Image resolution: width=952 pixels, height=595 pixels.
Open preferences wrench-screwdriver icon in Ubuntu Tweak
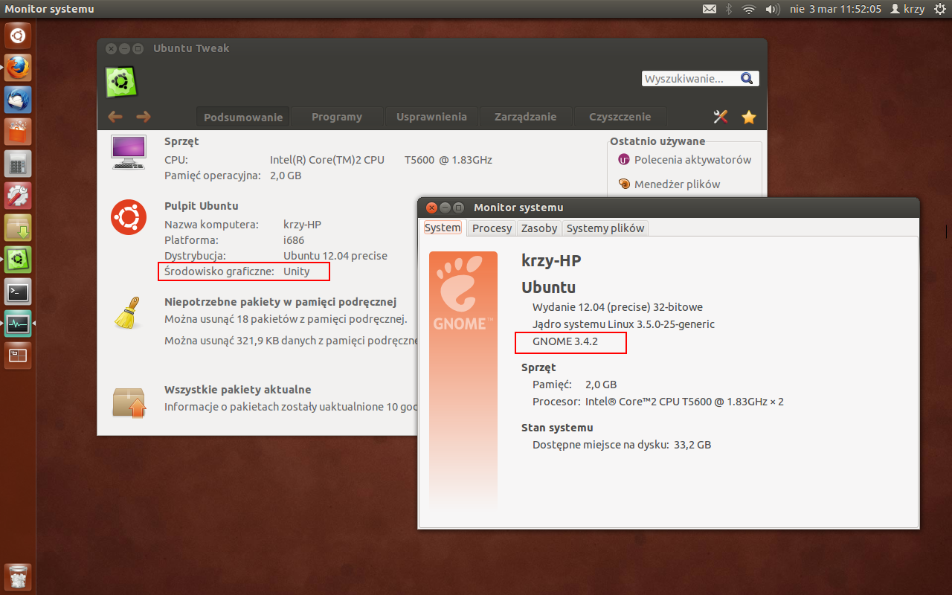pos(720,117)
